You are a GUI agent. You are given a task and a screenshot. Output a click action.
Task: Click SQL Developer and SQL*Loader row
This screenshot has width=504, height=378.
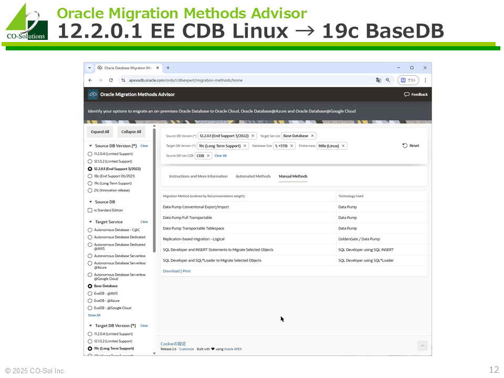(x=294, y=260)
